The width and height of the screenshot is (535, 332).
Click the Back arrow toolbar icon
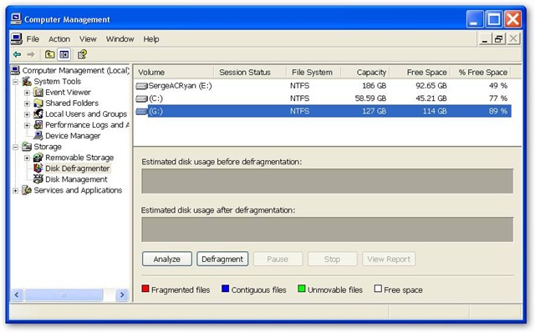(x=17, y=54)
